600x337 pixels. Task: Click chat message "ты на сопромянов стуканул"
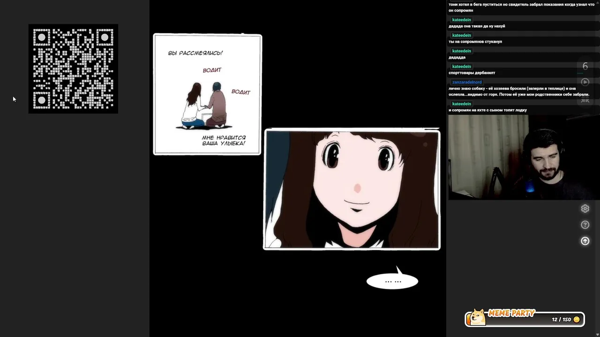(x=475, y=42)
